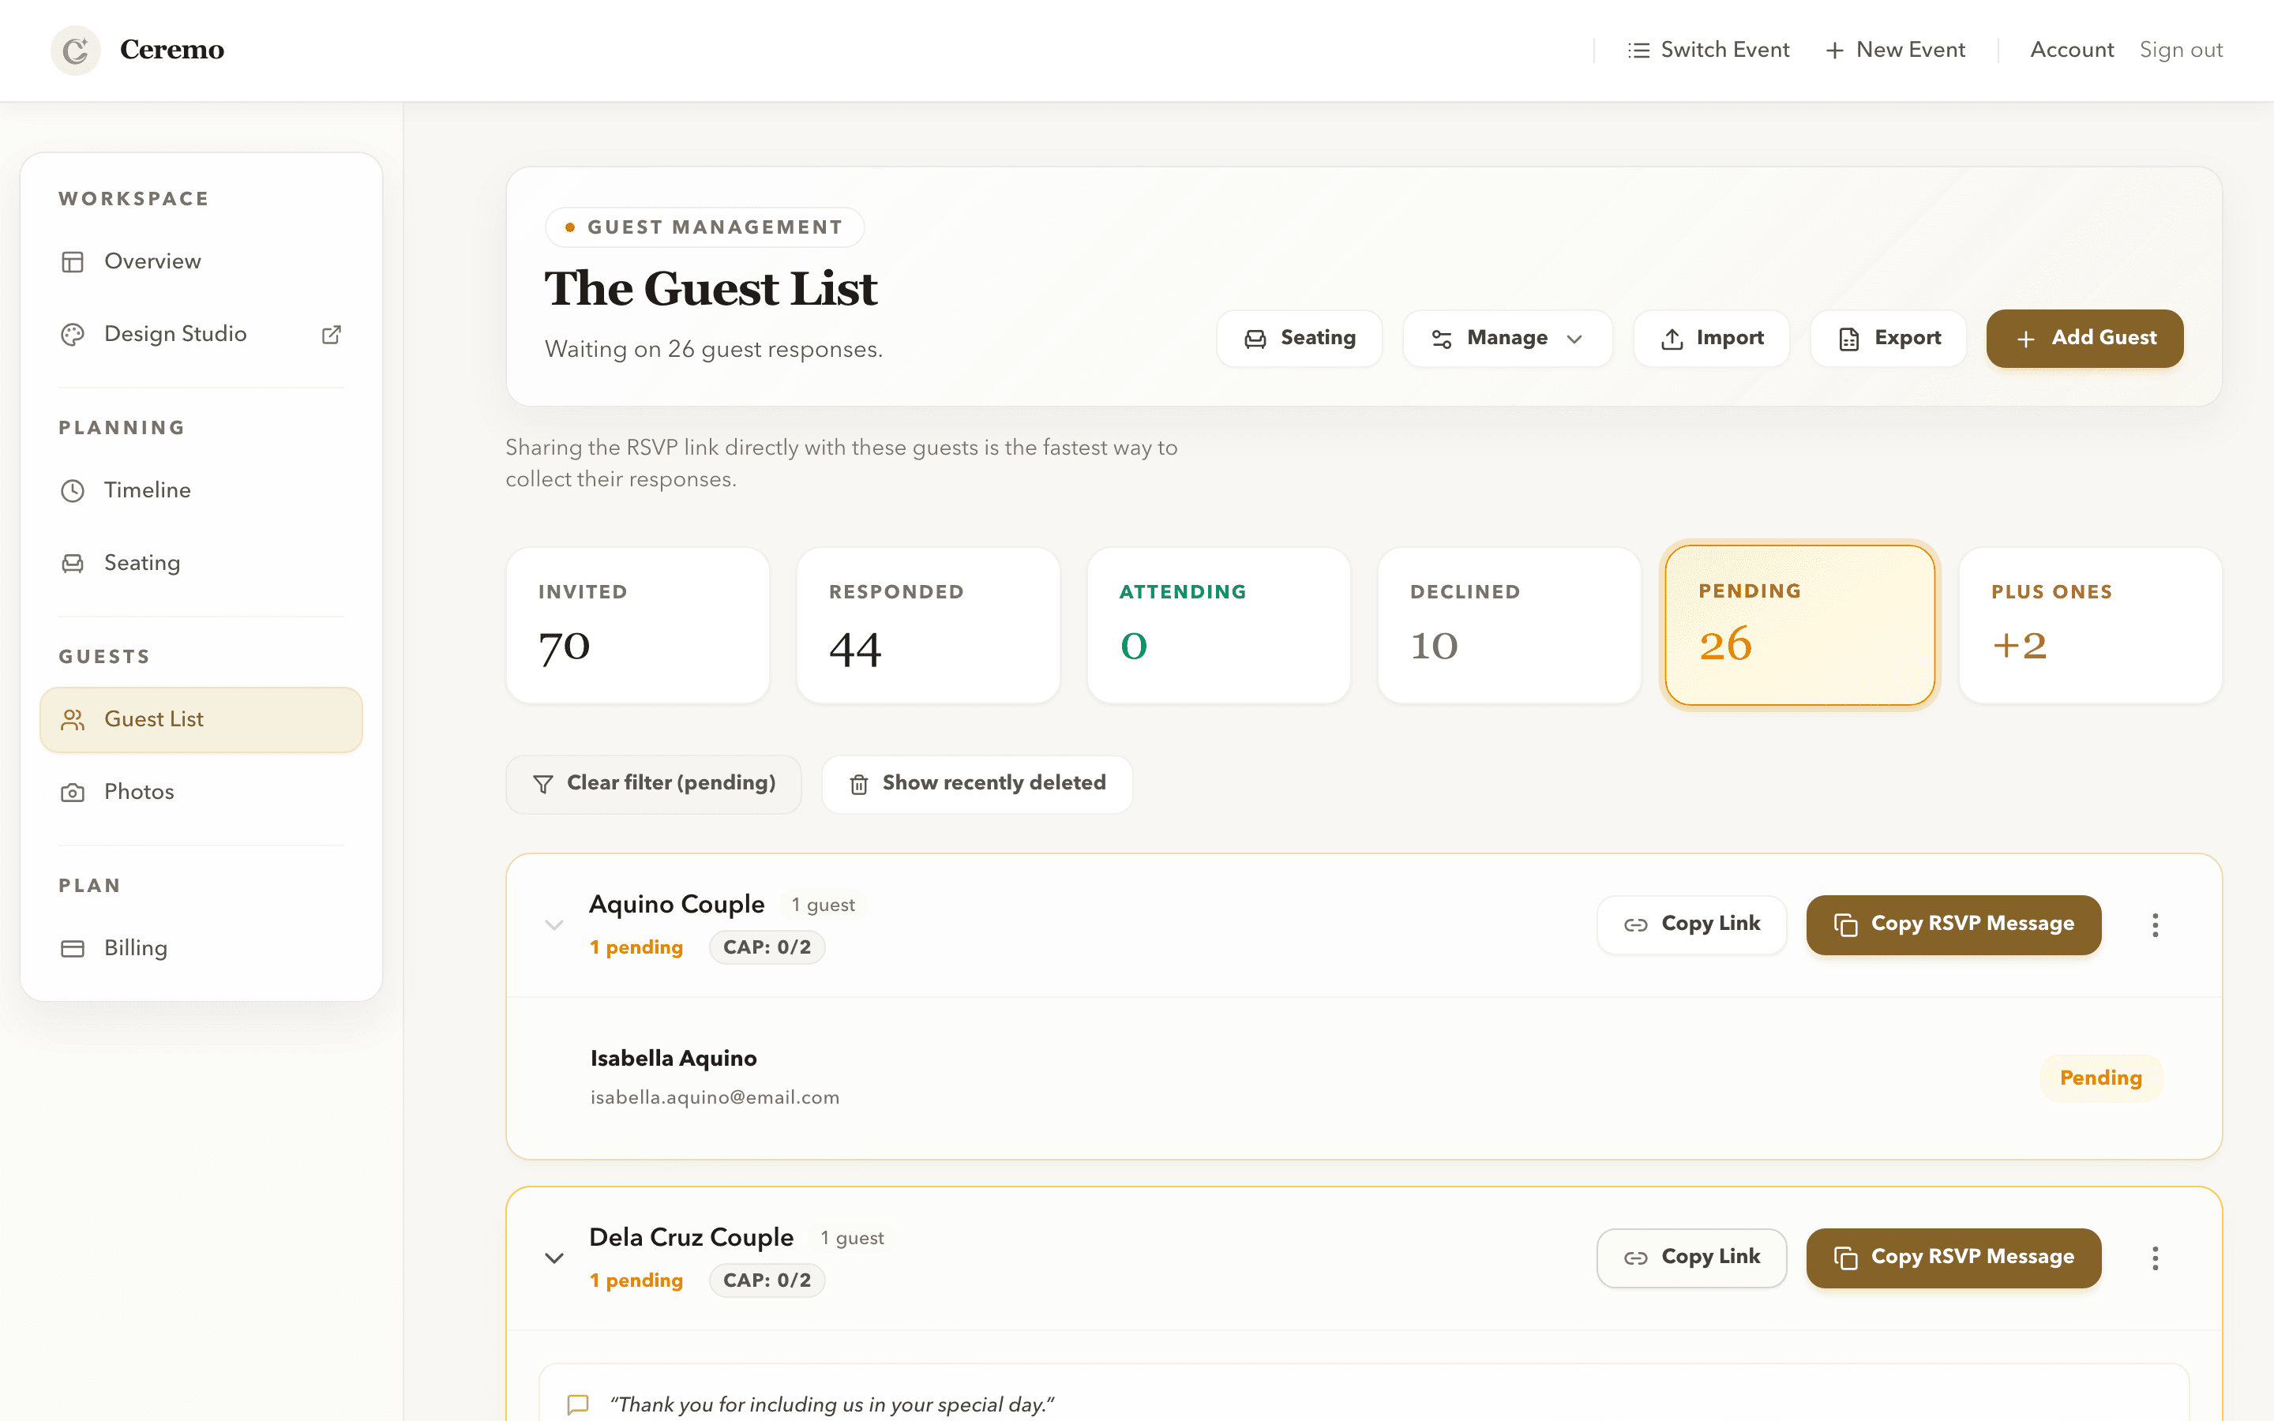Copy Link for Aquino Couple
The image size is (2274, 1421).
point(1691,924)
